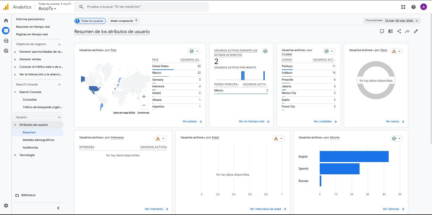Open Consultas under Search Console
Image resolution: width=432 pixels, height=215 pixels.
[x=30, y=100]
